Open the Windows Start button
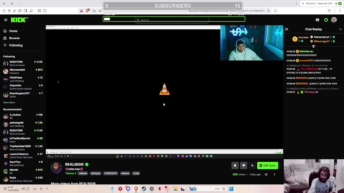Viewport: 344px width, 193px height. 231,189
